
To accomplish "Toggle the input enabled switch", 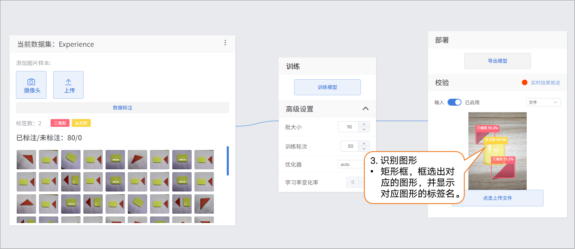I will pyautogui.click(x=454, y=102).
